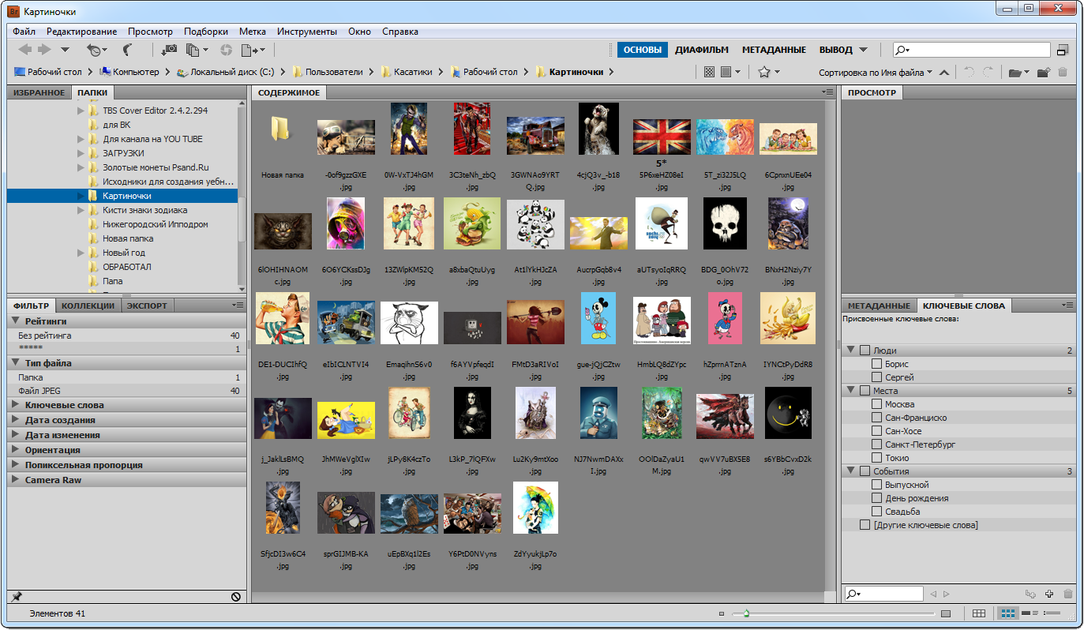1084x630 pixels.
Task: Tick the Свадьба keyword checkbox
Action: pos(876,512)
